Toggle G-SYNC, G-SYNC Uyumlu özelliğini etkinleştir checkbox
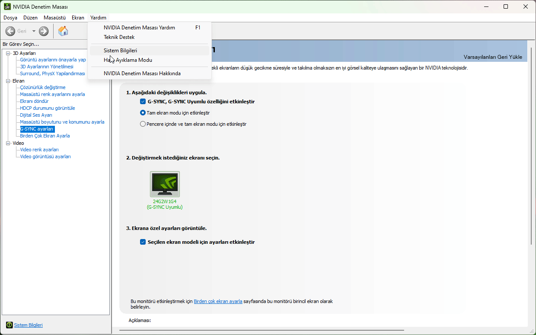 (x=143, y=102)
